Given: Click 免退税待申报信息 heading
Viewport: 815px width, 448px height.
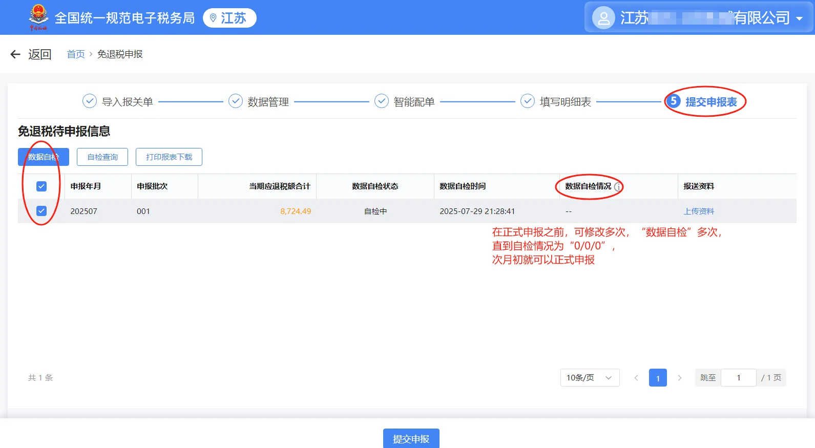Looking at the screenshot, I should [64, 132].
